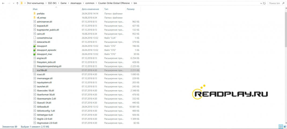Go forward using the forward arrow
This screenshot has height=129, width=287.
tap(9, 3)
